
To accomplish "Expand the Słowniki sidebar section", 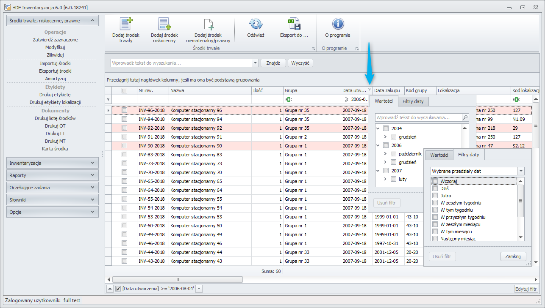I will point(53,200).
